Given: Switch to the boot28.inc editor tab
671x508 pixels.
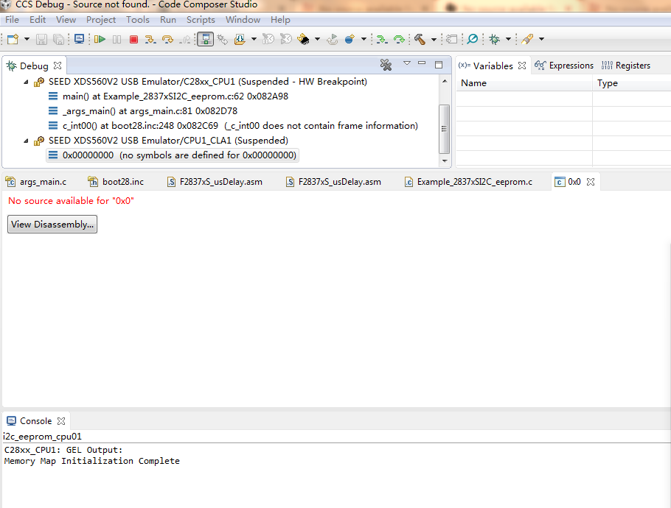Looking at the screenshot, I should (x=116, y=182).
